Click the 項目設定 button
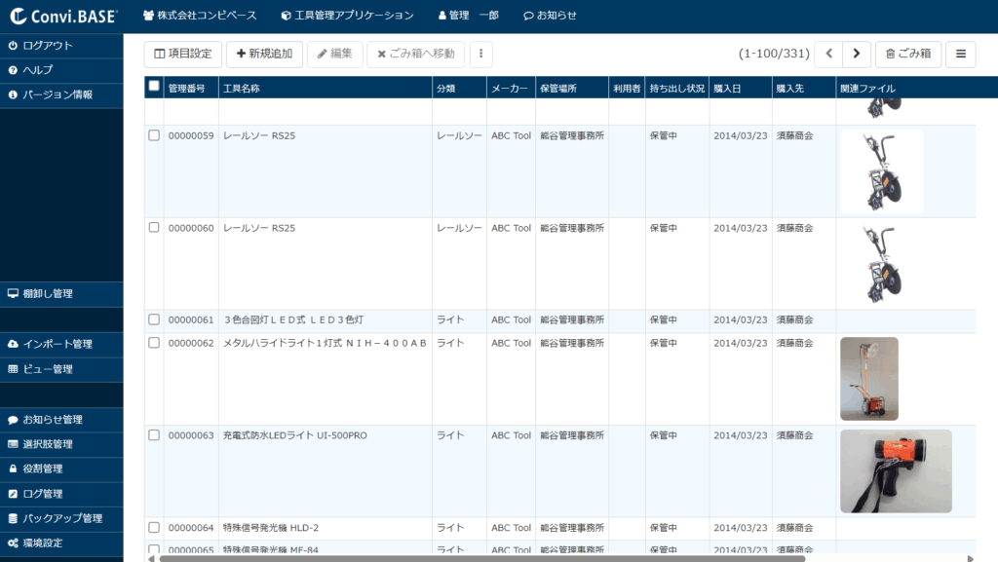 click(x=183, y=55)
